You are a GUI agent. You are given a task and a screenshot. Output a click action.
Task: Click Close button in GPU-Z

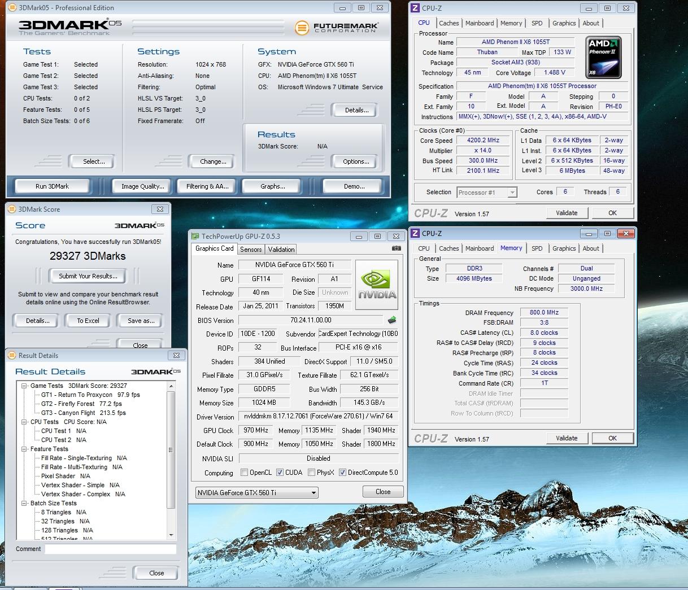(x=383, y=492)
